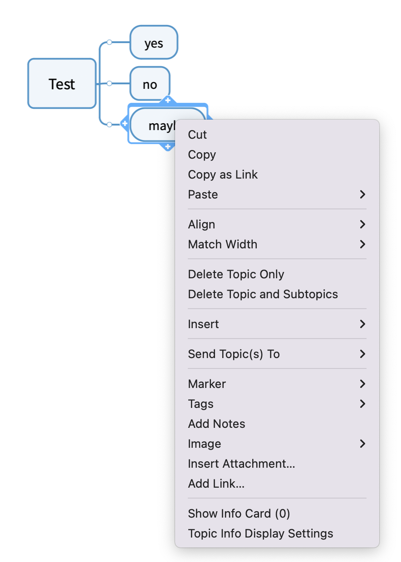Select Delete Topic and Subtopics
Viewport: 401px width, 562px height.
click(263, 294)
